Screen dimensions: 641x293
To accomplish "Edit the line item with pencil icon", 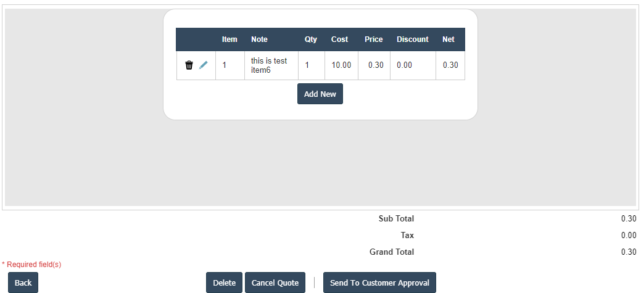I will click(204, 65).
